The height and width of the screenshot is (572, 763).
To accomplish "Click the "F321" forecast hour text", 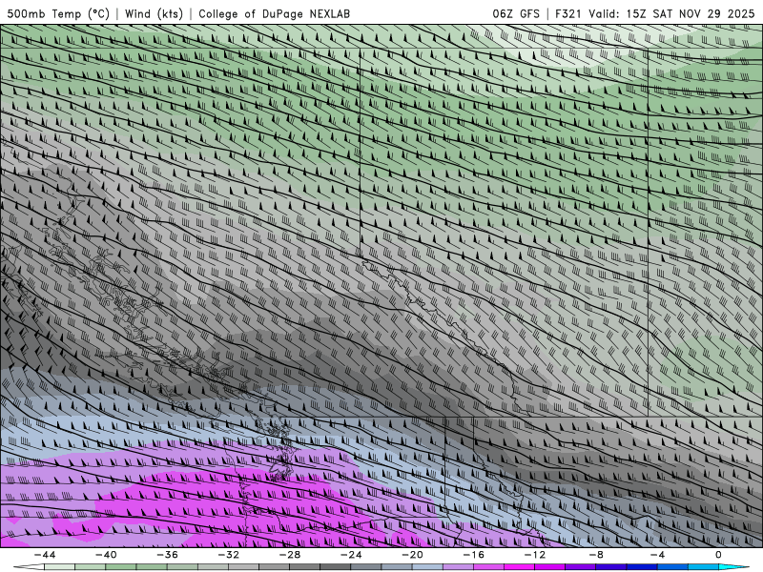I will pos(567,13).
